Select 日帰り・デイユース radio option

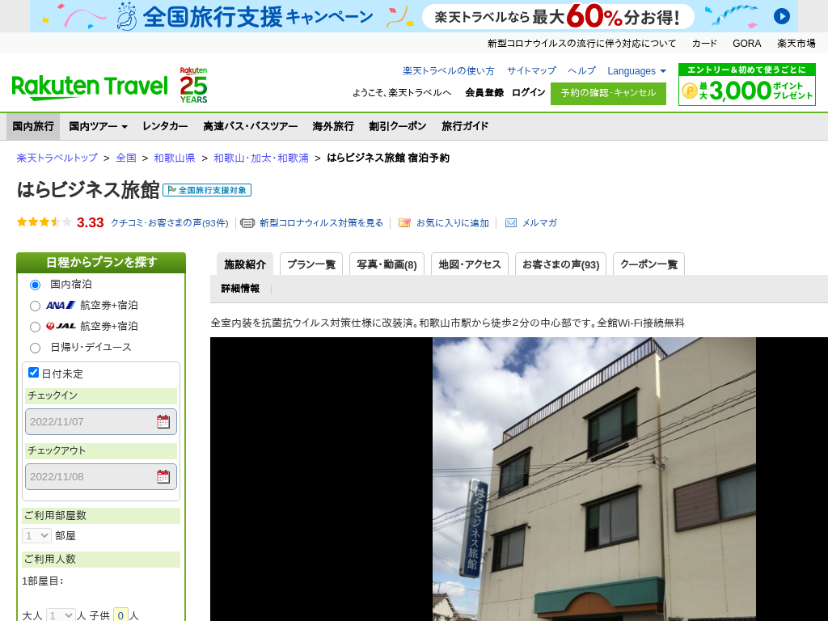point(35,348)
